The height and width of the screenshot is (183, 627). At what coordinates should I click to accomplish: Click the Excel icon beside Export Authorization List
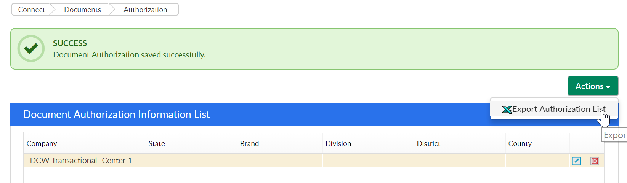pos(507,110)
